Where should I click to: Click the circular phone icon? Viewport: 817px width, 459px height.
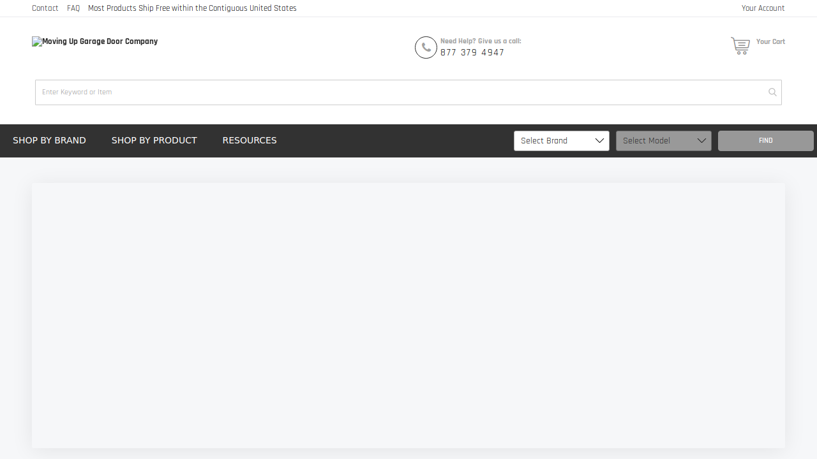[x=426, y=48]
